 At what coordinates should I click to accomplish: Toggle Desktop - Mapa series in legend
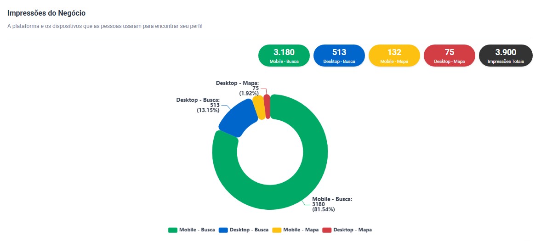click(352, 230)
